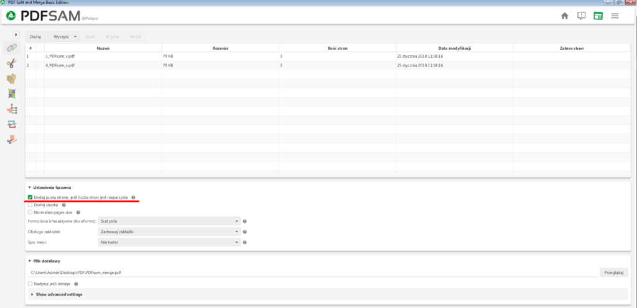The image size is (637, 308).
Task: Open the 'Scal pola' AcroForms dropdown
Action: coord(169,220)
